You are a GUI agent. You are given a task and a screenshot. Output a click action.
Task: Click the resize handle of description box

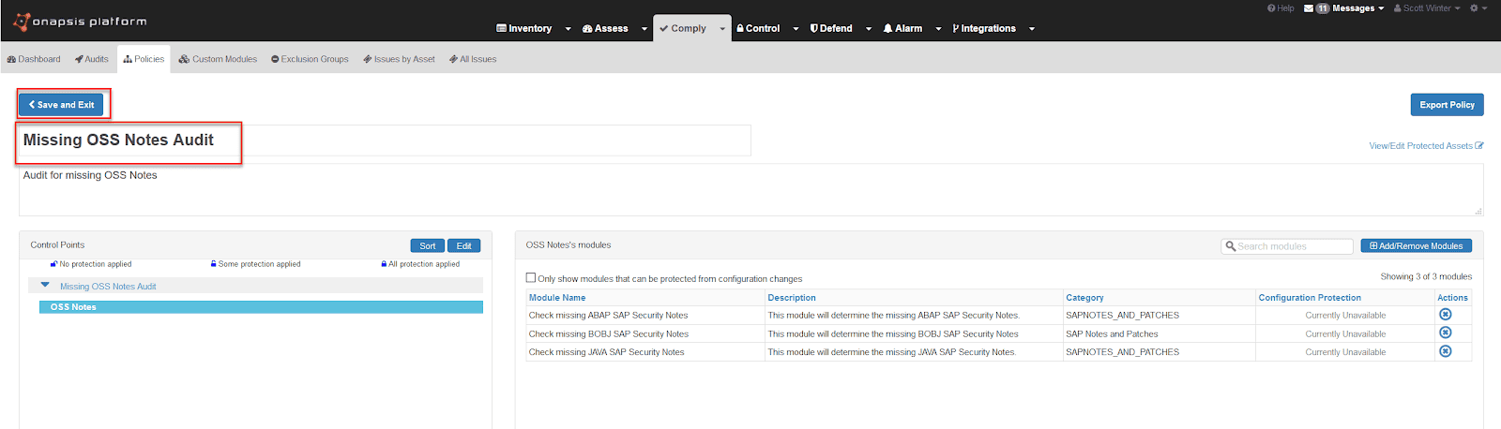pos(1478,212)
